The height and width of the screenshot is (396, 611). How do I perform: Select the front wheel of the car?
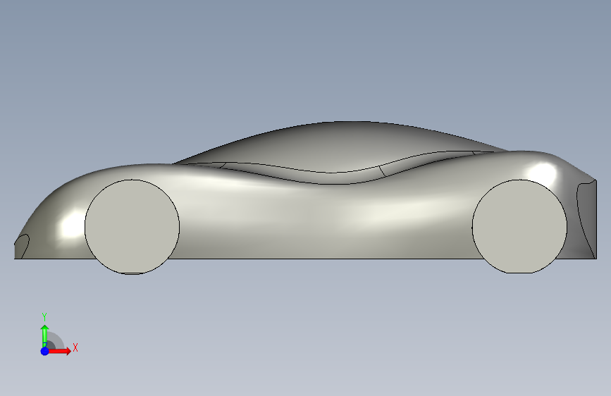132,227
